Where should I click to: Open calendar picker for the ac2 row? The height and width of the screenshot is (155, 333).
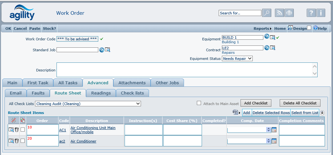click(x=274, y=141)
